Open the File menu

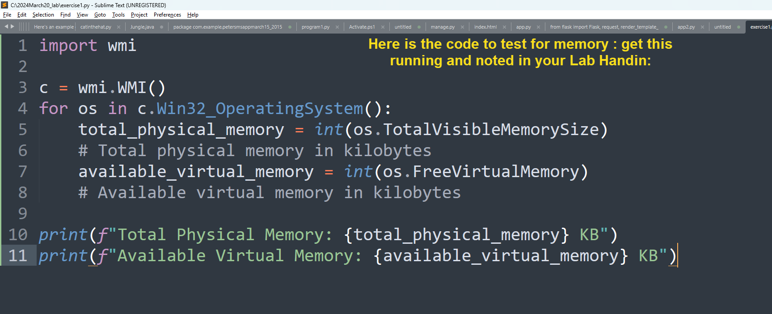click(7, 15)
